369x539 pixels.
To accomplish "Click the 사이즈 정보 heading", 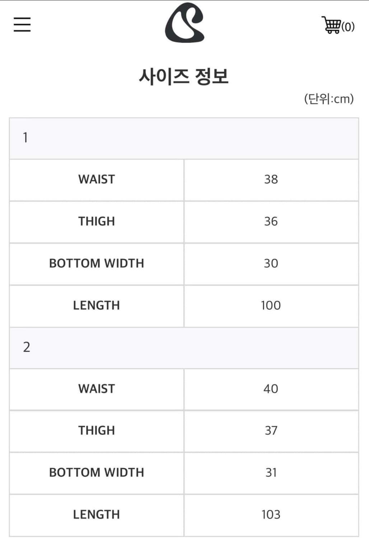I will (x=184, y=76).
